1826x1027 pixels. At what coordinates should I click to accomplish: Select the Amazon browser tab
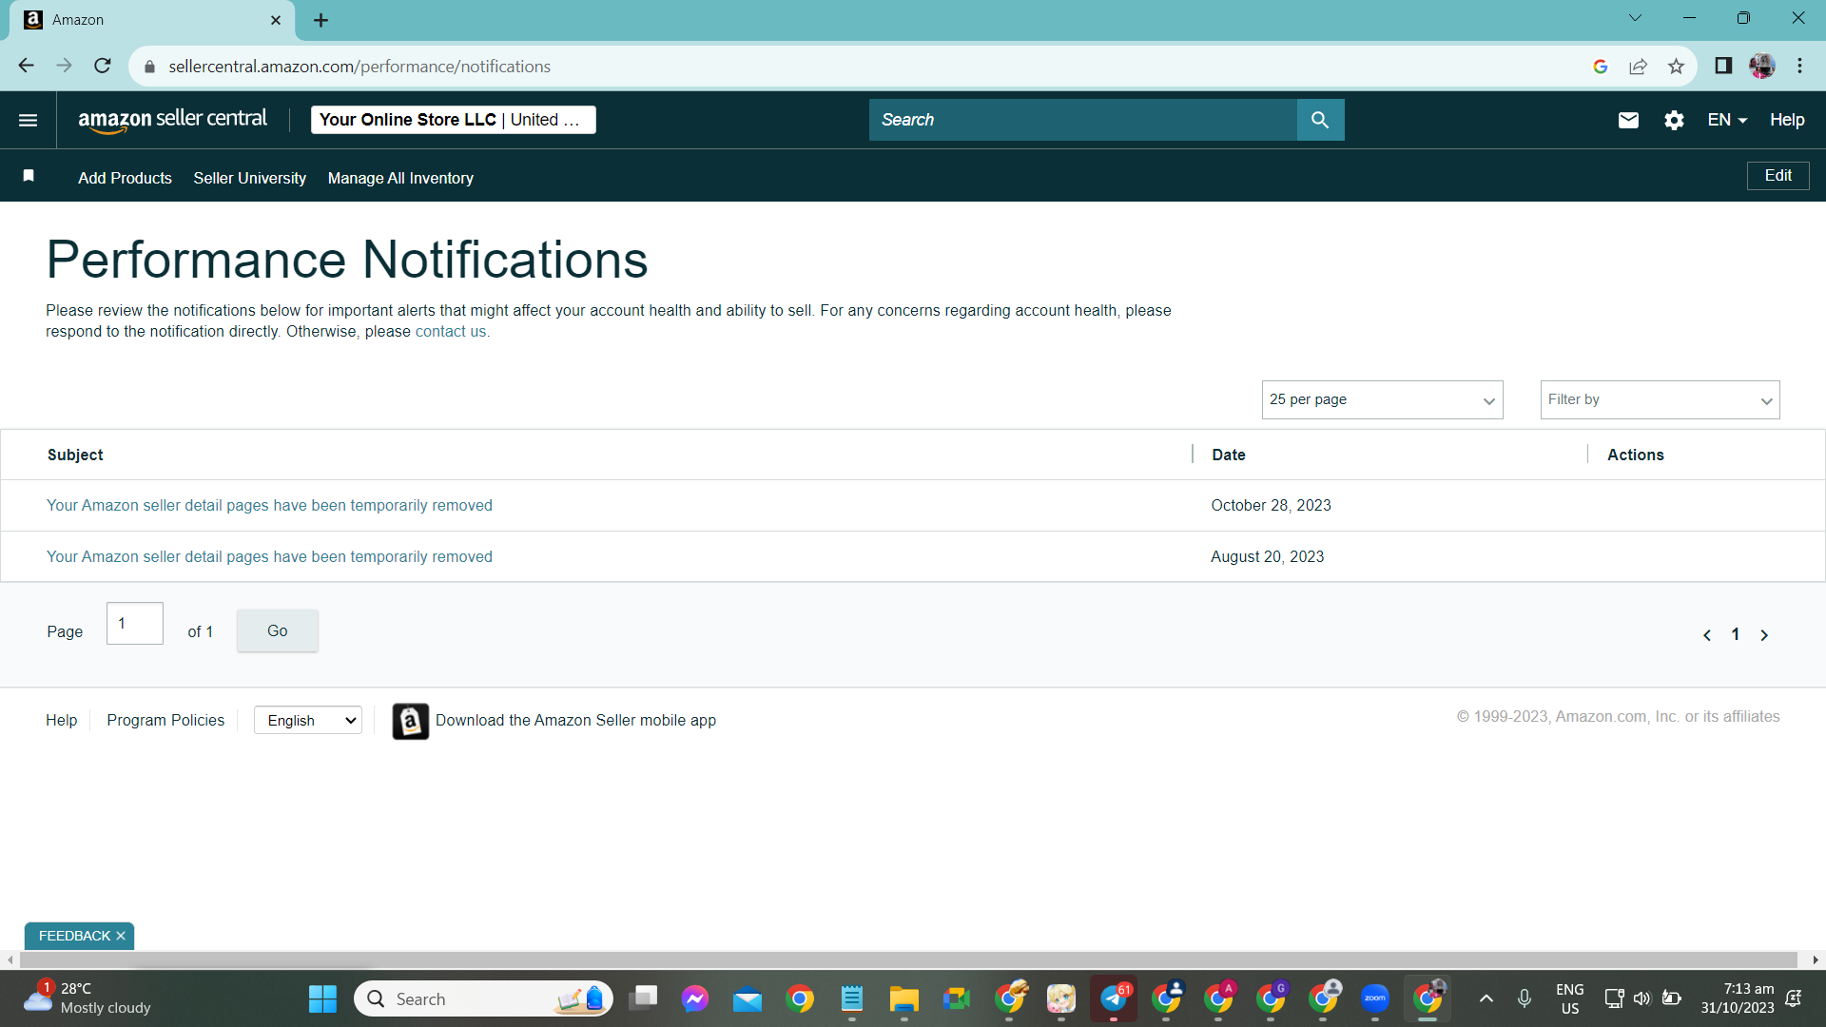[x=152, y=20]
